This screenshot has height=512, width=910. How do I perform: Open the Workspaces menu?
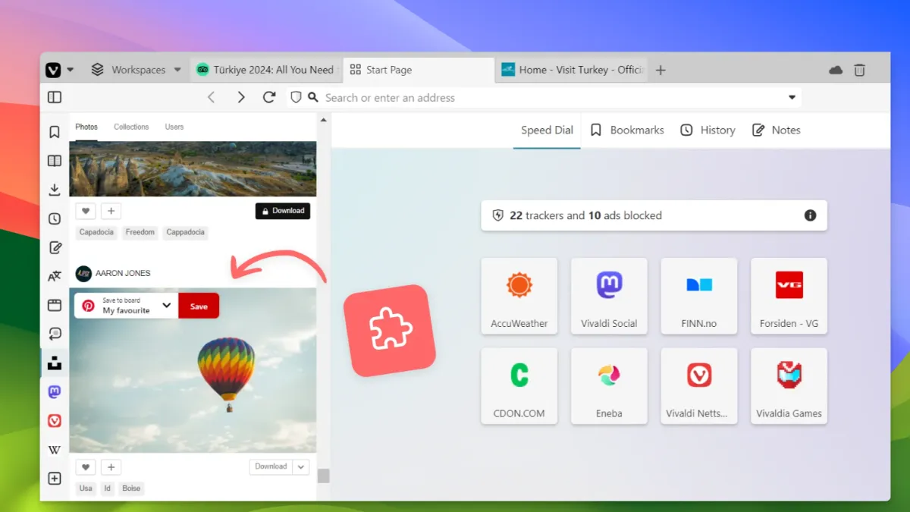tap(136, 70)
